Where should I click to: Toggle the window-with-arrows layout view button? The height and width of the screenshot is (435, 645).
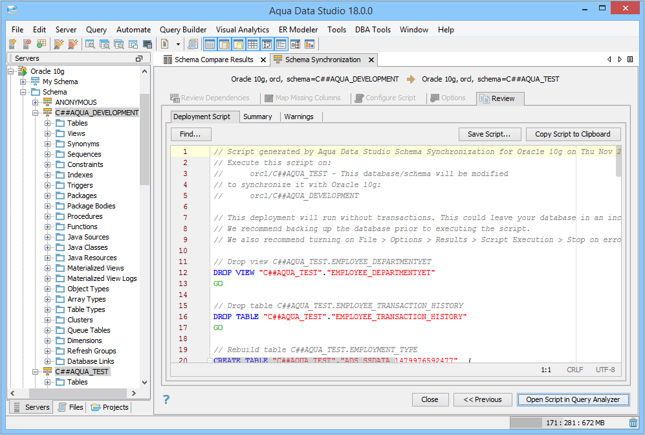pos(267,44)
